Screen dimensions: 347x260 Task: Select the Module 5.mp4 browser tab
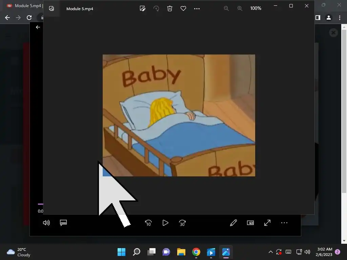(x=24, y=6)
